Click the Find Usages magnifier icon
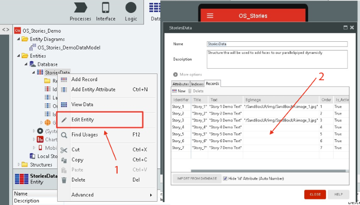This screenshot has height=205, width=360. point(64,135)
